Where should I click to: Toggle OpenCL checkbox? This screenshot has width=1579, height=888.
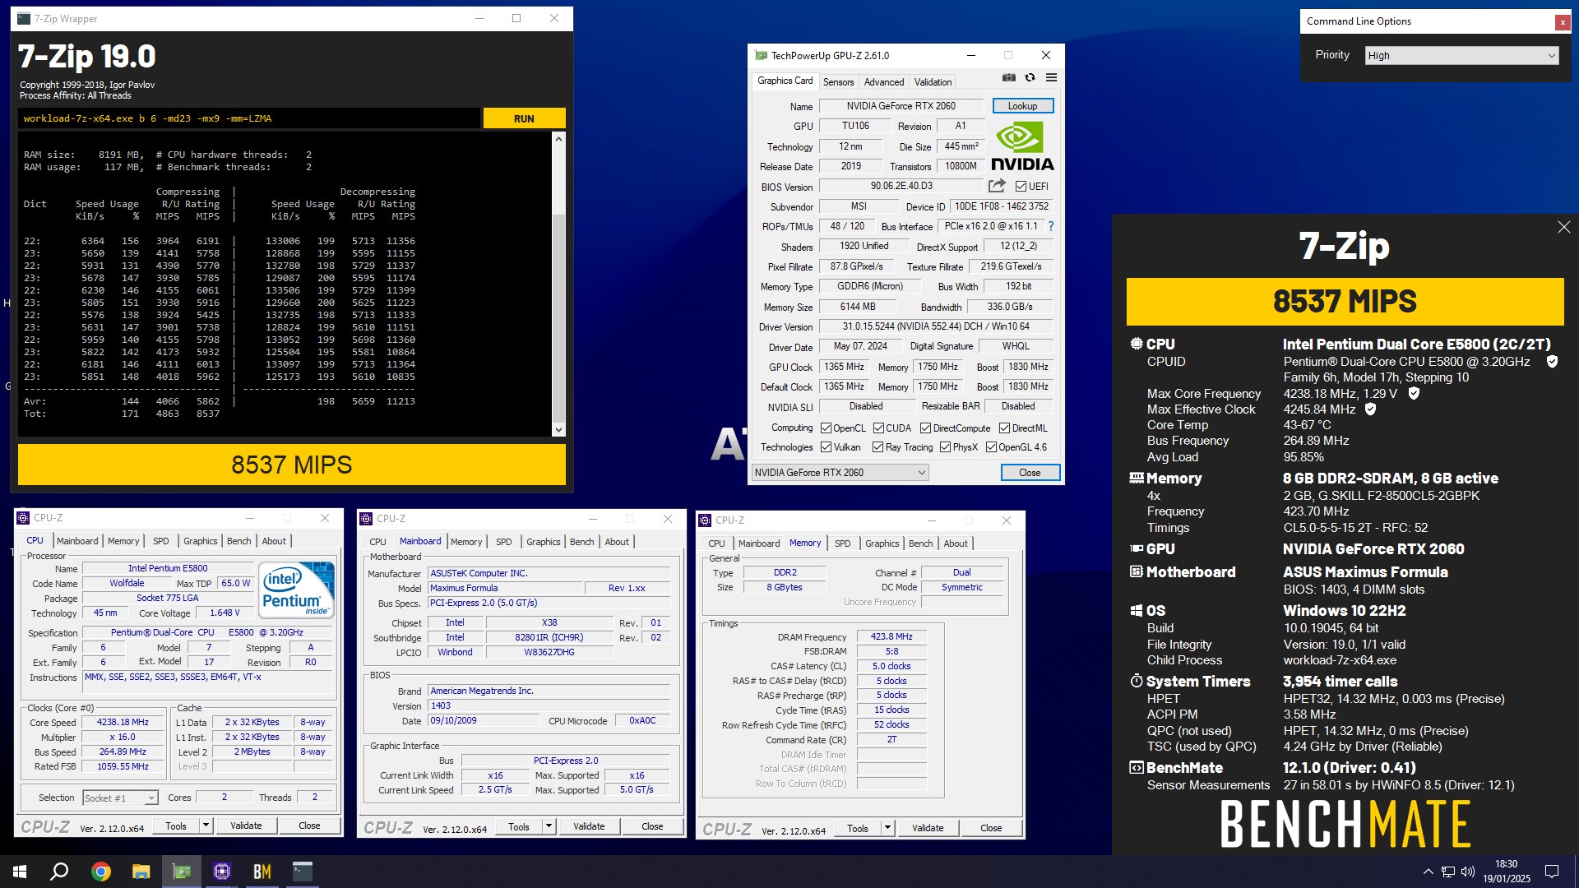826,428
